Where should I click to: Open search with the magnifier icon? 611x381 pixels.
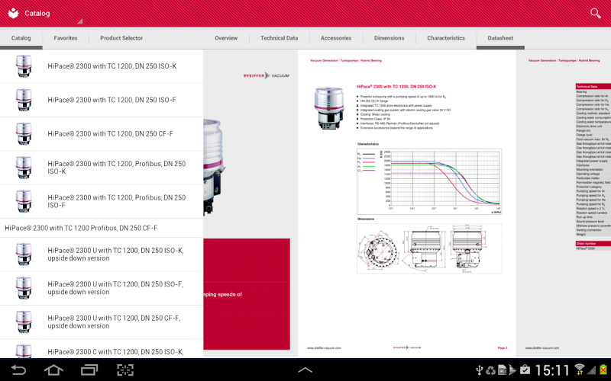pyautogui.click(x=595, y=13)
